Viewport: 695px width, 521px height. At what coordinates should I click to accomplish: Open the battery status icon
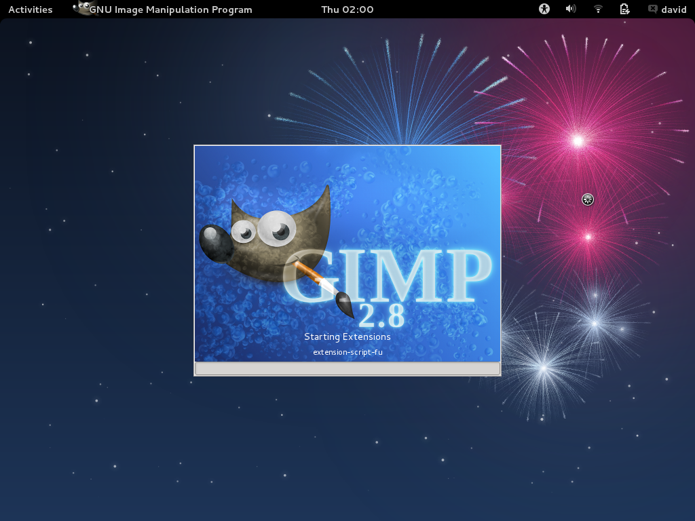click(x=624, y=9)
